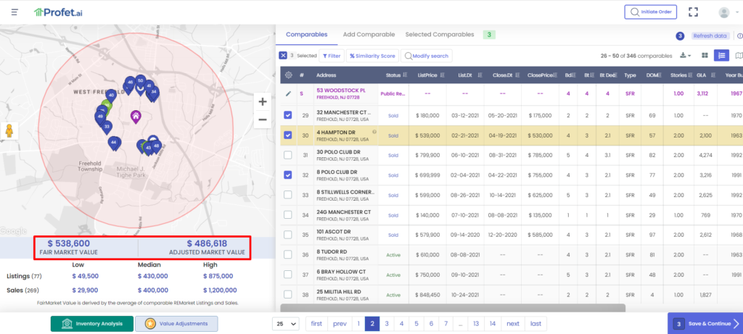This screenshot has height=334, width=743.
Task: Click Refresh data button
Action: tap(710, 36)
